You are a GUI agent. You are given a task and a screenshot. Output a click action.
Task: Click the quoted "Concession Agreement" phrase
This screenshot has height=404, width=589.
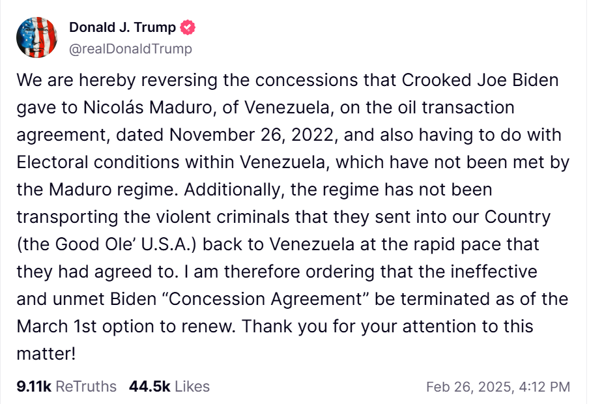click(266, 299)
